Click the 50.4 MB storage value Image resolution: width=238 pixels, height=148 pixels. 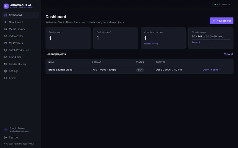(x=197, y=36)
